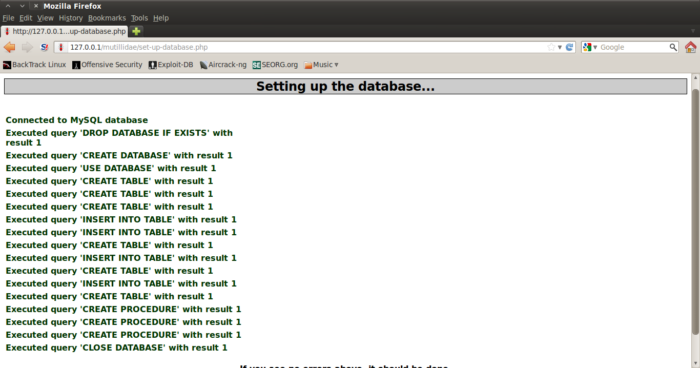Open the Offensive Security bookmark
Viewport: 700px width, 368px height.
point(107,65)
